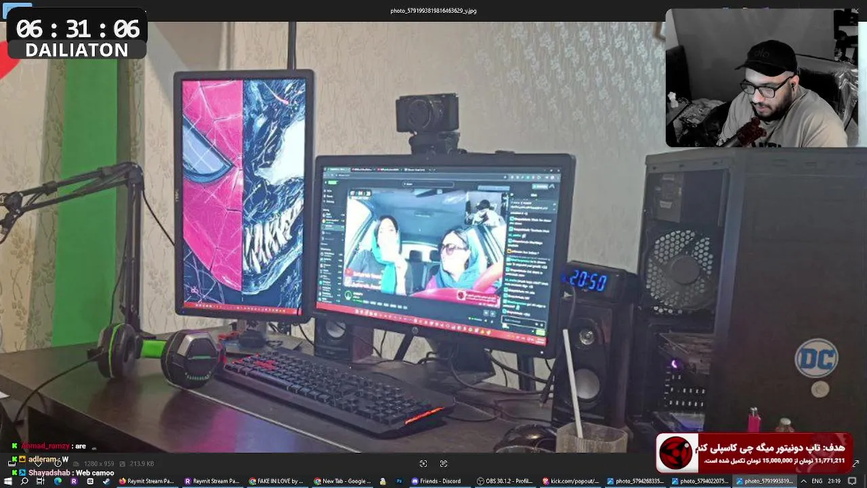Open Task View from taskbar
The width and height of the screenshot is (867, 488).
pos(41,481)
